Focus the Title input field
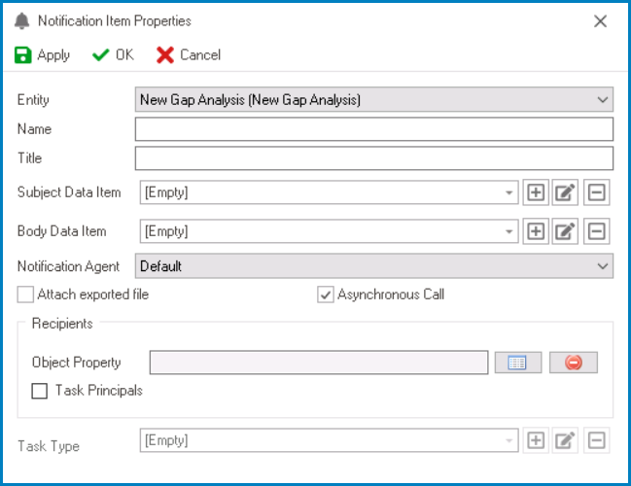This screenshot has height=486, width=631. coord(374,158)
